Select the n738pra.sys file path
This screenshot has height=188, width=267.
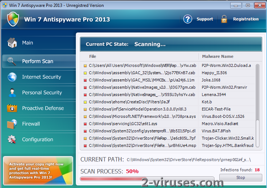coord(142,117)
